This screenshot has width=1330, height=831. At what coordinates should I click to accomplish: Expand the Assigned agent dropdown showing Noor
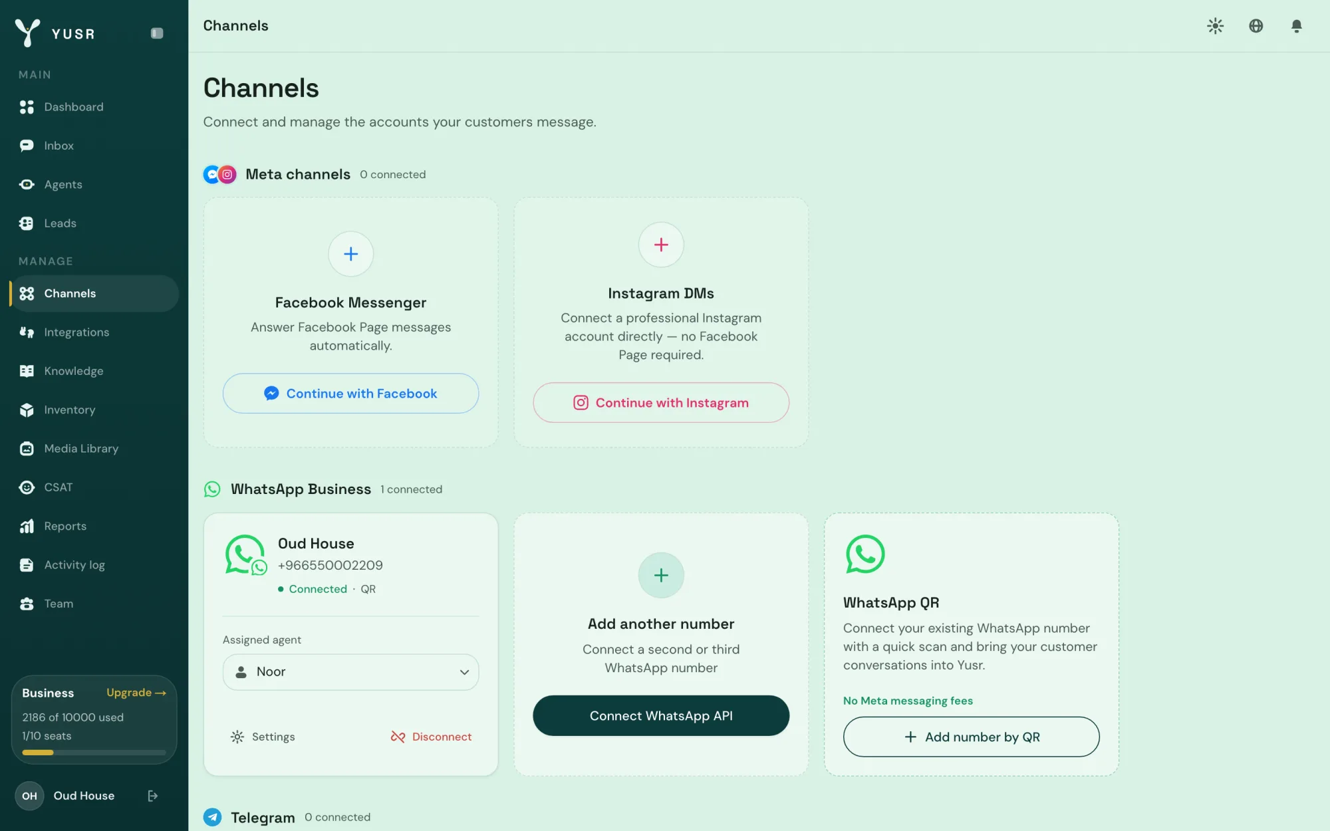click(351, 672)
